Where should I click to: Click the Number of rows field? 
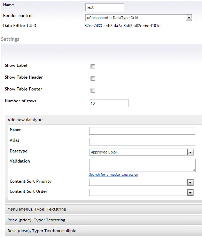pyautogui.click(x=109, y=103)
